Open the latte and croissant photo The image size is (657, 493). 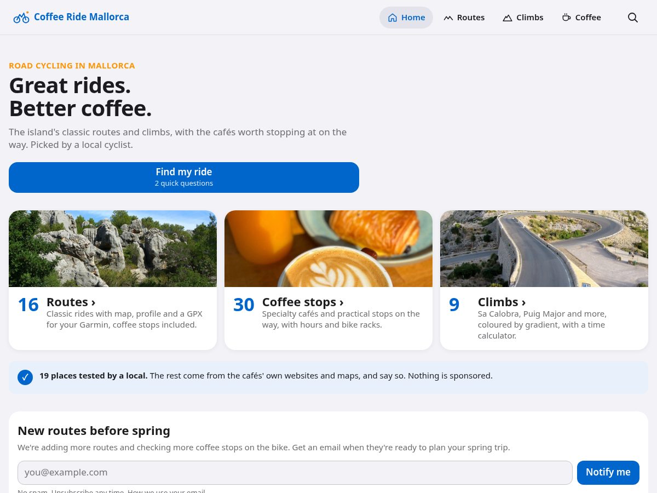click(x=328, y=249)
